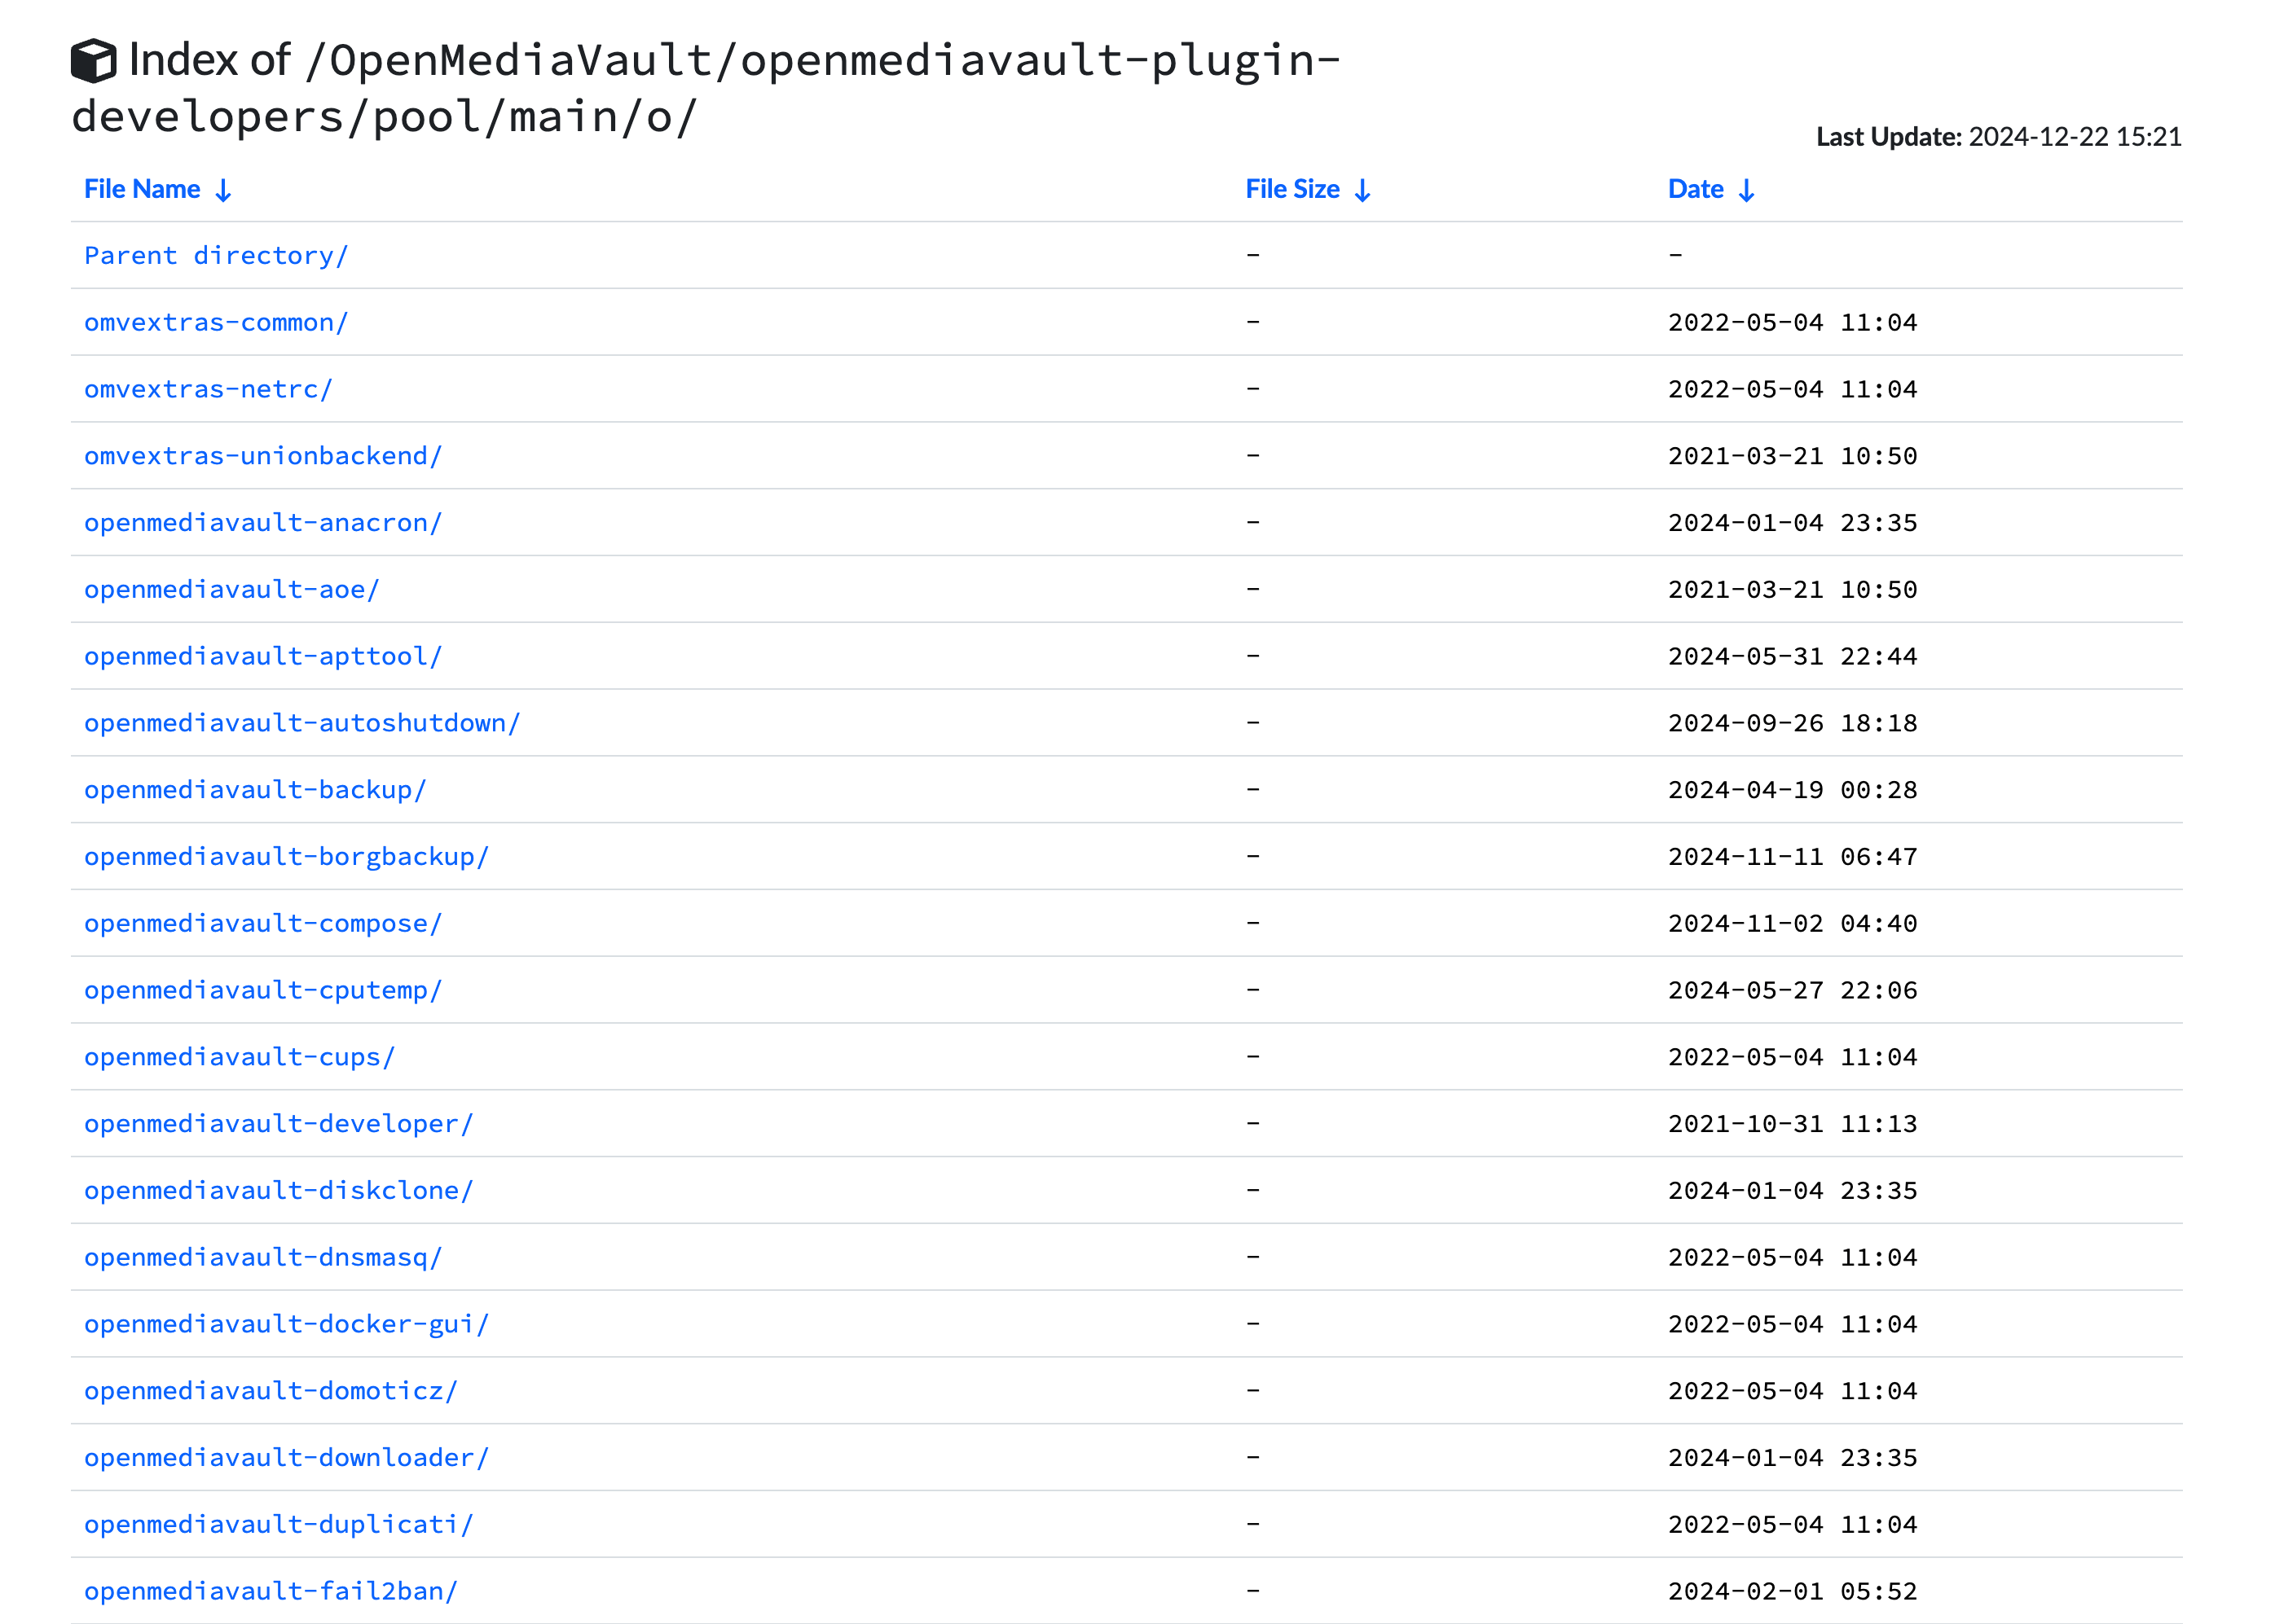2275x1624 pixels.
Task: Open the omvextras-common folder
Action: click(x=216, y=323)
